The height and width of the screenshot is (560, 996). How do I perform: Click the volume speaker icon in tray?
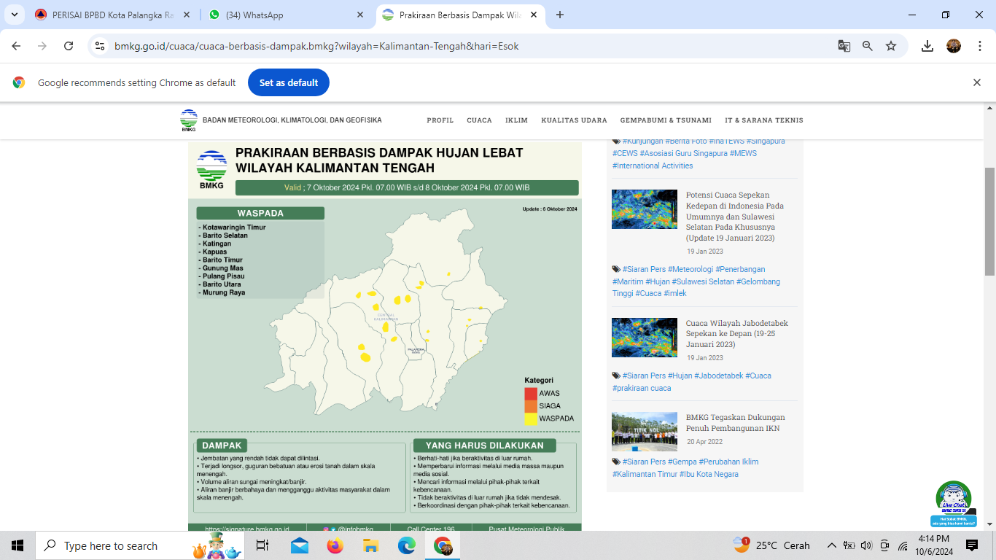click(866, 545)
